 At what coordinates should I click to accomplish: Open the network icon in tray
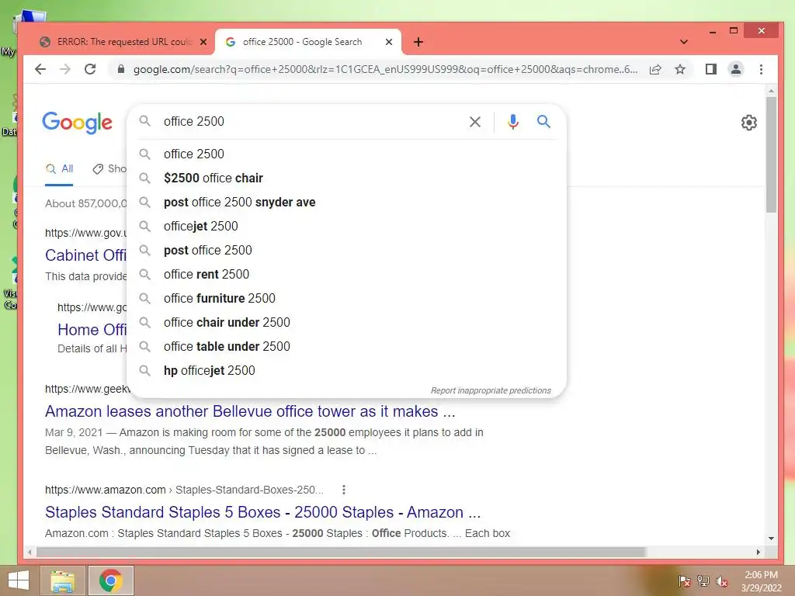[703, 580]
